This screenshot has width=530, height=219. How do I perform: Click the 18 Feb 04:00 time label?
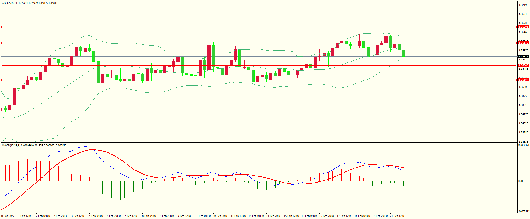pos(362,216)
